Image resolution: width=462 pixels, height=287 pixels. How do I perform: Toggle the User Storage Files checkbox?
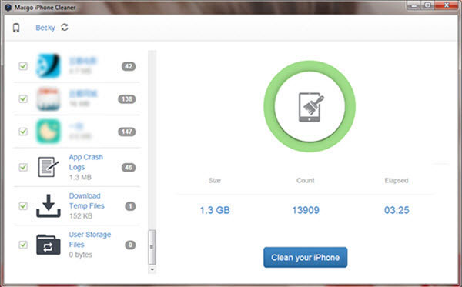tap(23, 245)
